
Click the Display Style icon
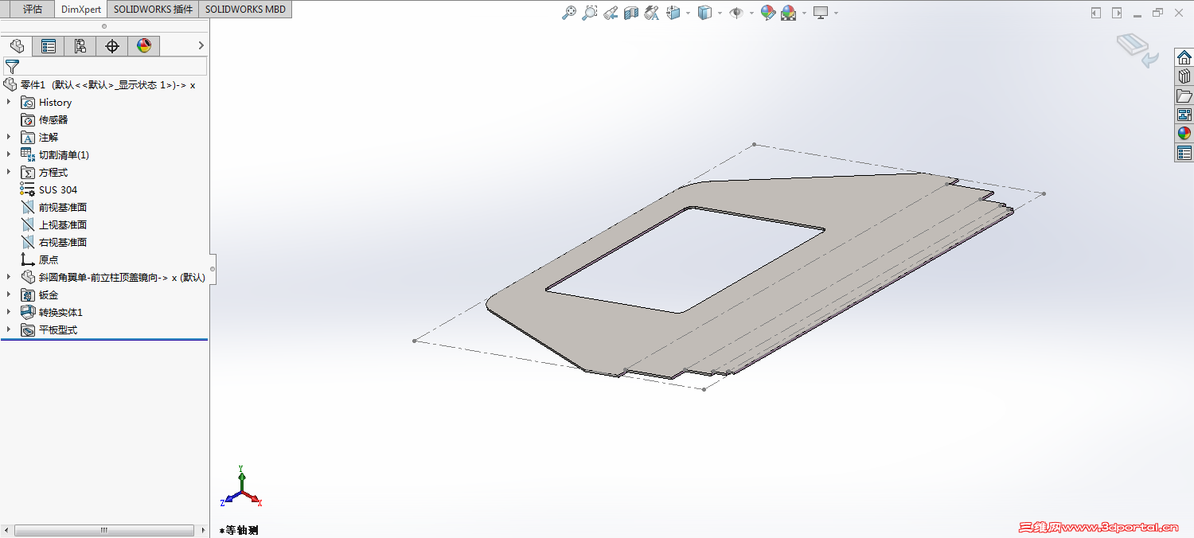click(x=704, y=13)
